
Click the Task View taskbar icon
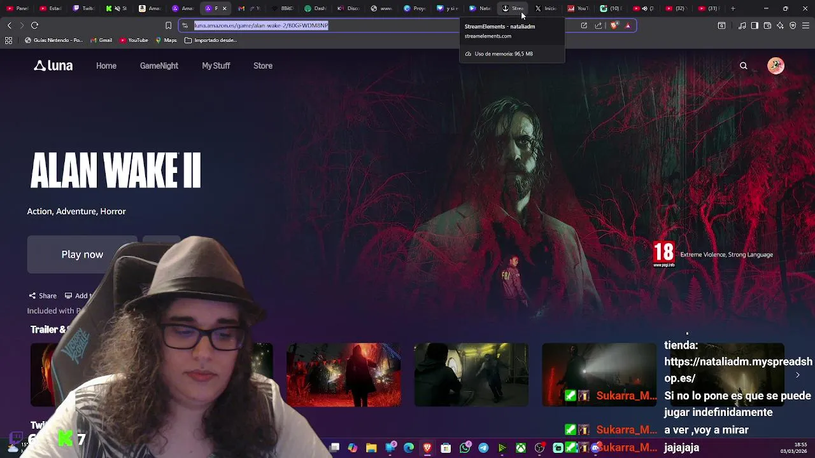point(334,448)
